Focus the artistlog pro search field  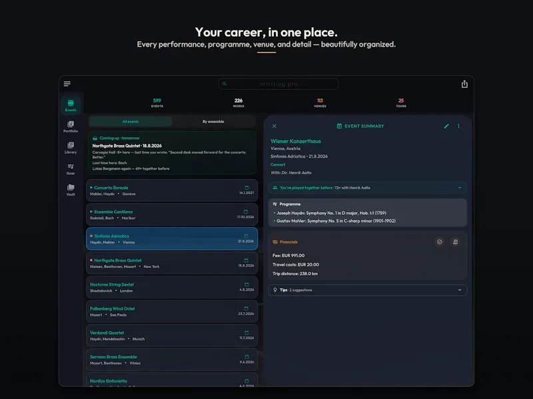[x=278, y=84]
